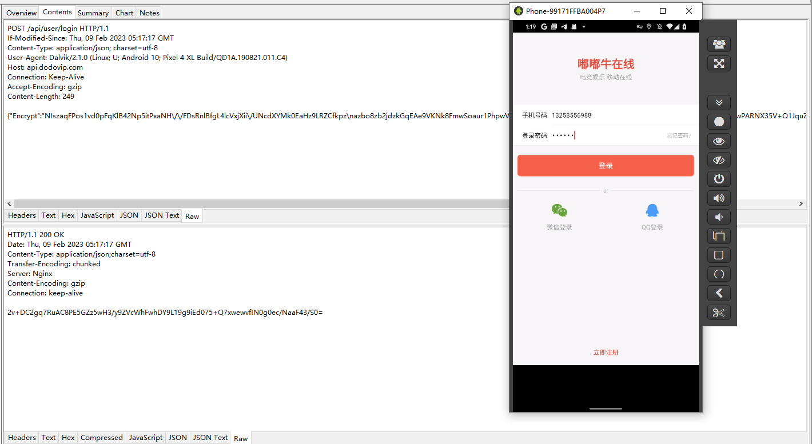Tap the 立即注册 register link

point(606,353)
